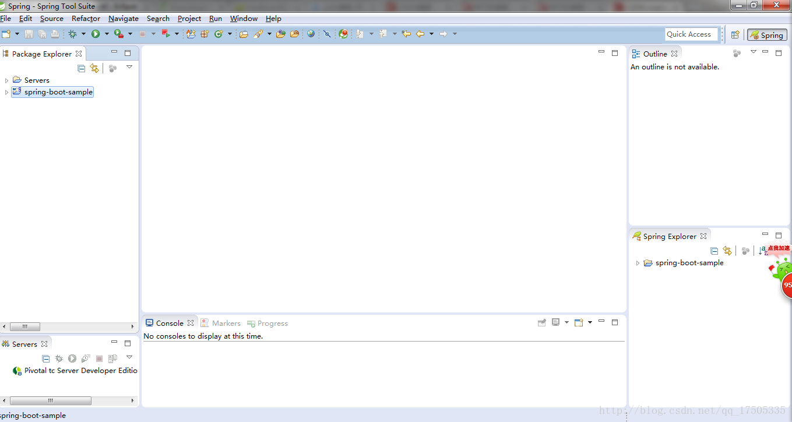Open the Outline View Menu triangle

[x=753, y=52]
